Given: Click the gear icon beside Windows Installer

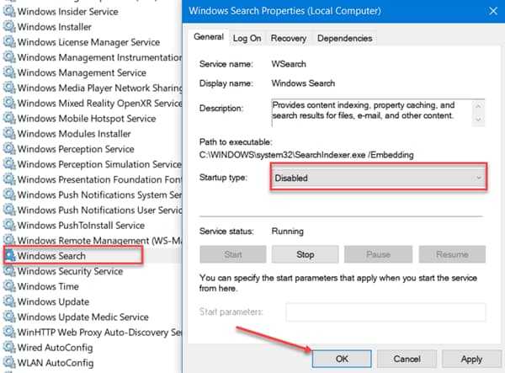Looking at the screenshot, I should point(9,26).
